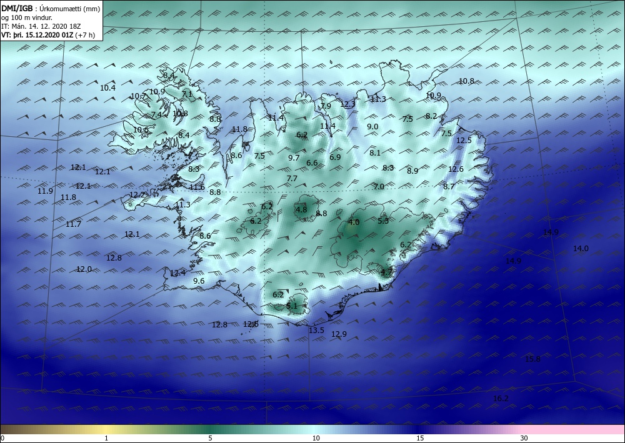Viewport: 625px width, 443px height.
Task: Click the 12.0 value label
Action: (x=84, y=269)
